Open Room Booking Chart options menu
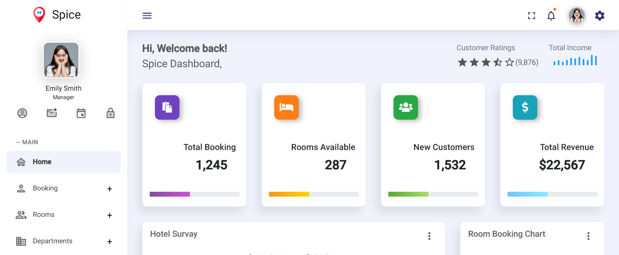 pos(588,236)
